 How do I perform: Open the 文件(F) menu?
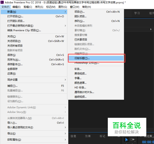pos(6,7)
